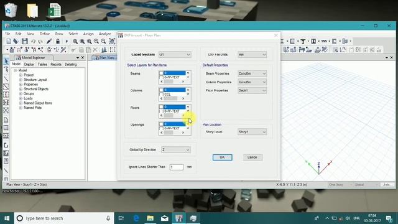Expand the Project tree node
This screenshot has width=398, height=224.
click(x=21, y=75)
